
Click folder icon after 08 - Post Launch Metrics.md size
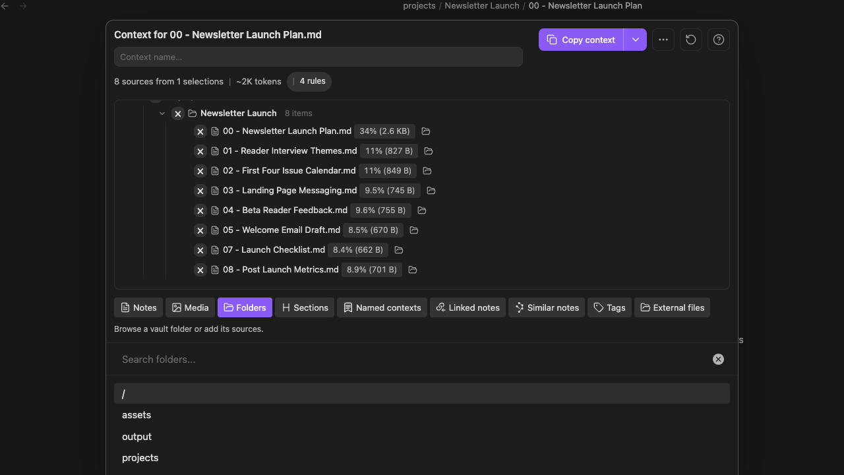click(413, 270)
